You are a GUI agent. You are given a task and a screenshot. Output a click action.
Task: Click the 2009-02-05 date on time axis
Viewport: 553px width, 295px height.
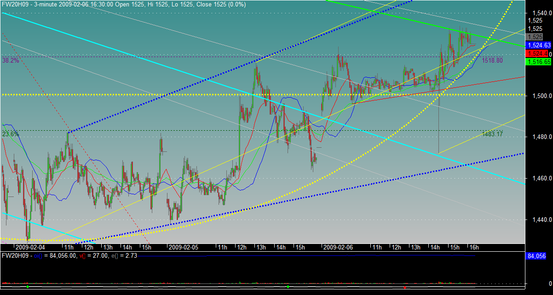[183, 247]
